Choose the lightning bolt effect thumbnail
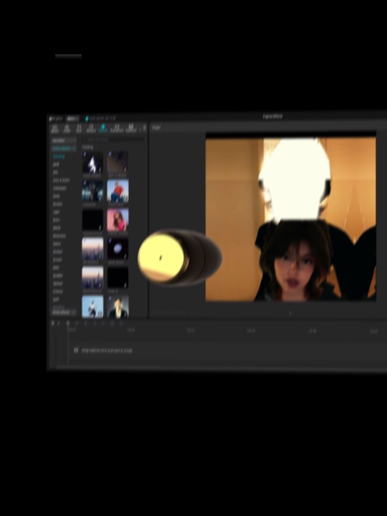 click(x=92, y=162)
